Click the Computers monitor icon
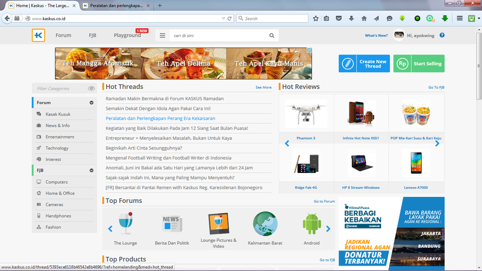This screenshot has width=482, height=271. coord(39,182)
